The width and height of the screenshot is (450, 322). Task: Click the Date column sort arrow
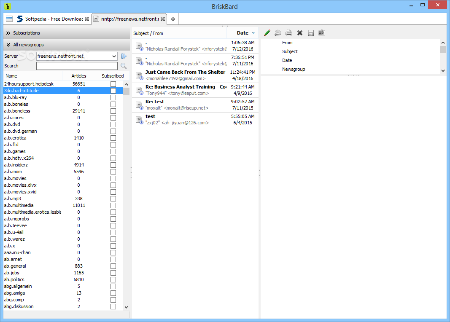tap(253, 33)
